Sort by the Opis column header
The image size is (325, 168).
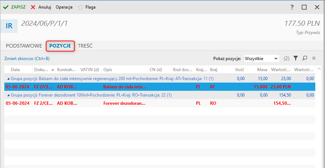tap(108, 70)
